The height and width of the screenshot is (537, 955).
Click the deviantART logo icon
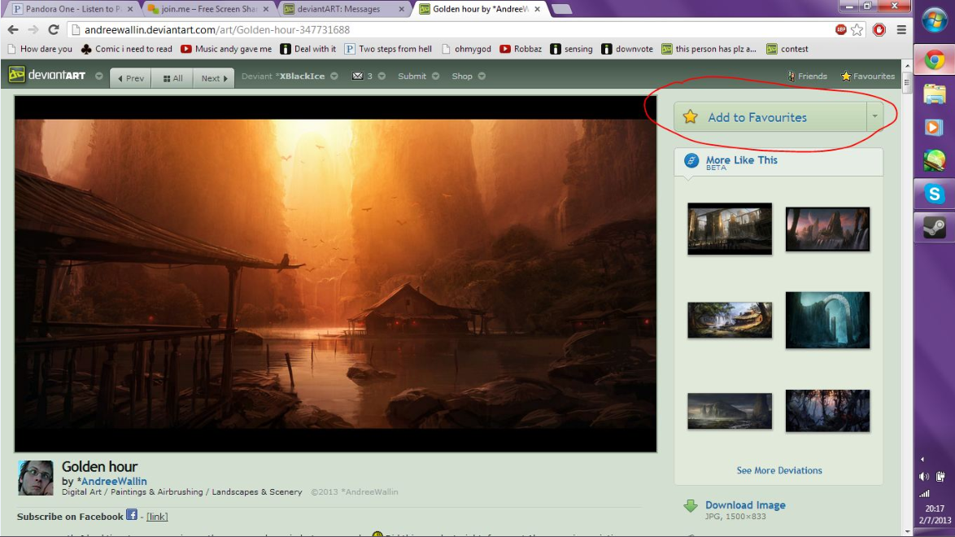pos(16,74)
